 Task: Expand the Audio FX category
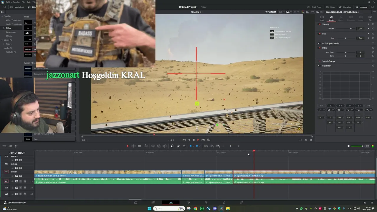2,48
